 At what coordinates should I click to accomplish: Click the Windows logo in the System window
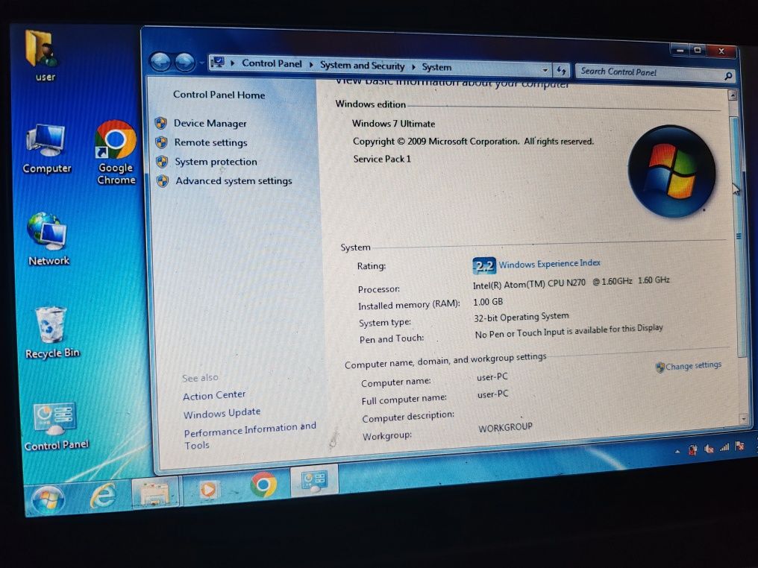point(671,171)
